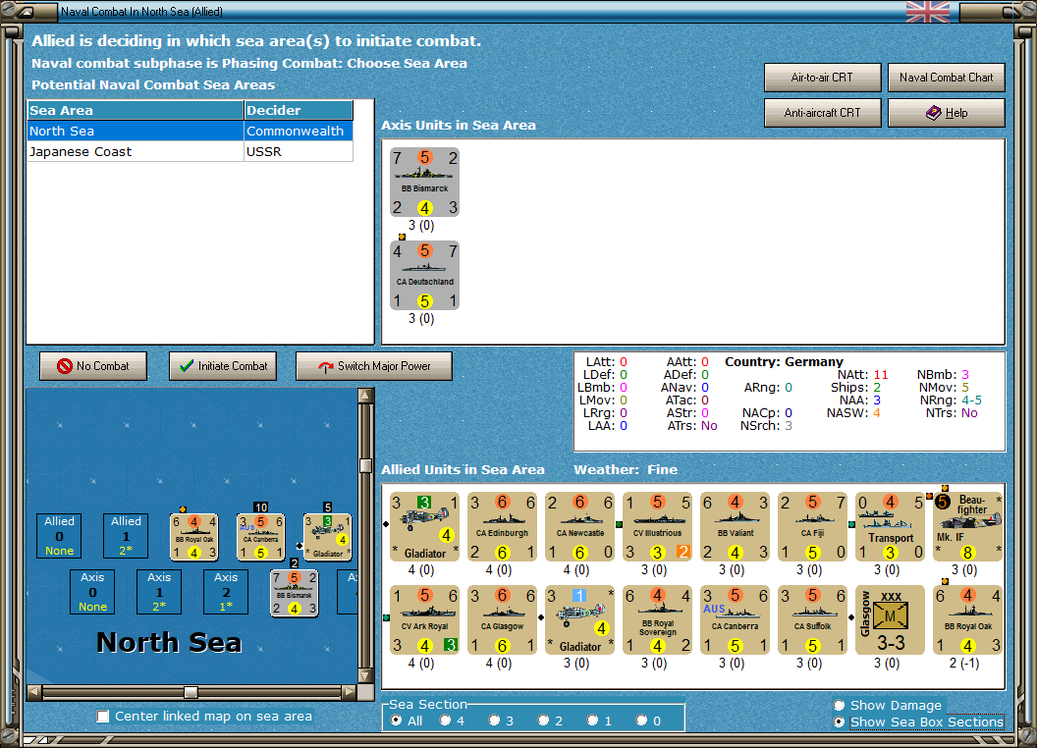The image size is (1037, 748).
Task: Click BB Royal Oak counter on North Sea map
Action: [194, 537]
